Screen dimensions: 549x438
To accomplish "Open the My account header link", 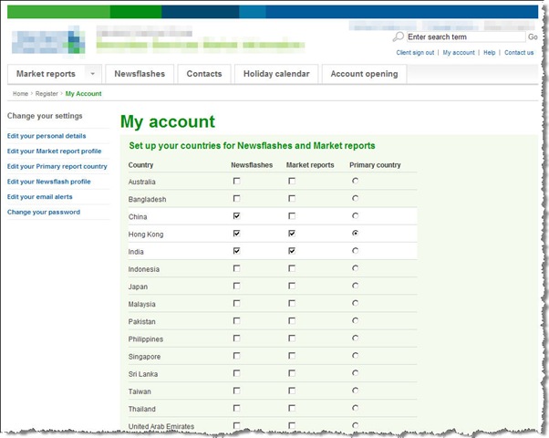I will 459,53.
